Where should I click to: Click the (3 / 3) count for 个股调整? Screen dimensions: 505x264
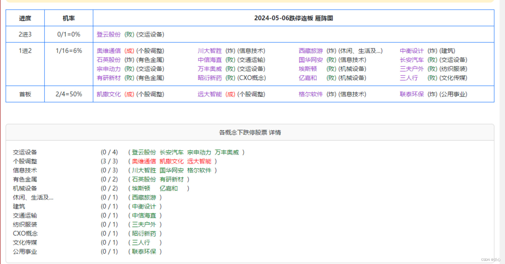click(109, 161)
